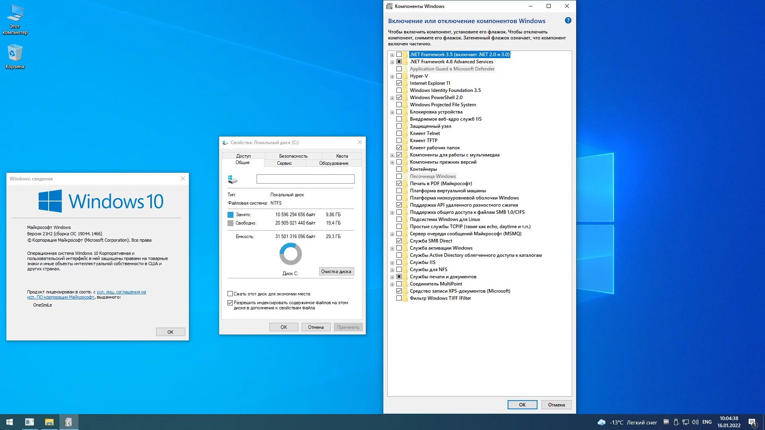
Task: Switch to the Безопасность tab
Action: pyautogui.click(x=293, y=156)
